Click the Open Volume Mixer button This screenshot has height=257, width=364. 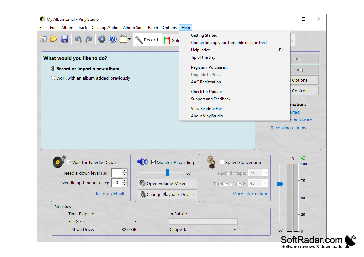167,183
